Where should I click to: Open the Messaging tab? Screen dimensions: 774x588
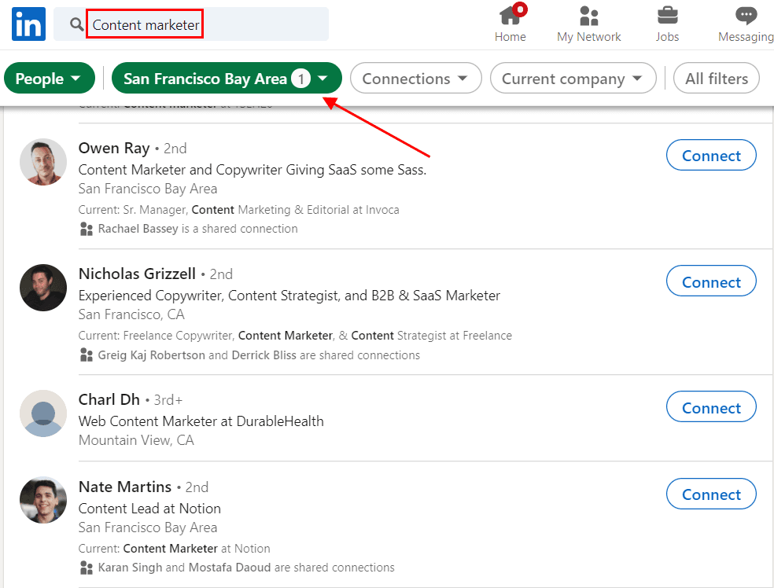coord(746,24)
